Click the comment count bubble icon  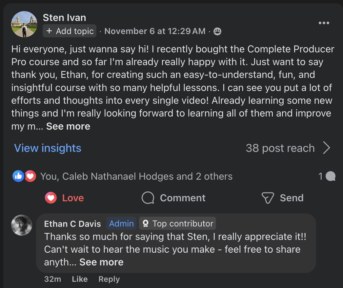coord(331,176)
